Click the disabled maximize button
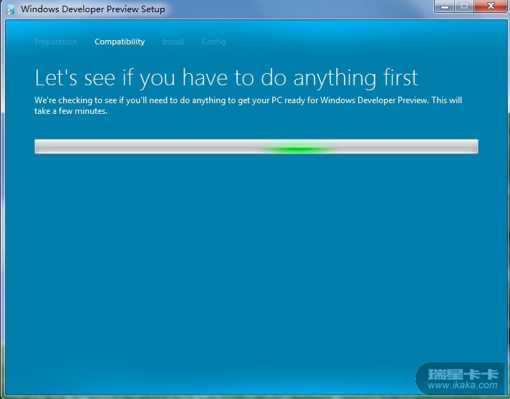 point(464,6)
